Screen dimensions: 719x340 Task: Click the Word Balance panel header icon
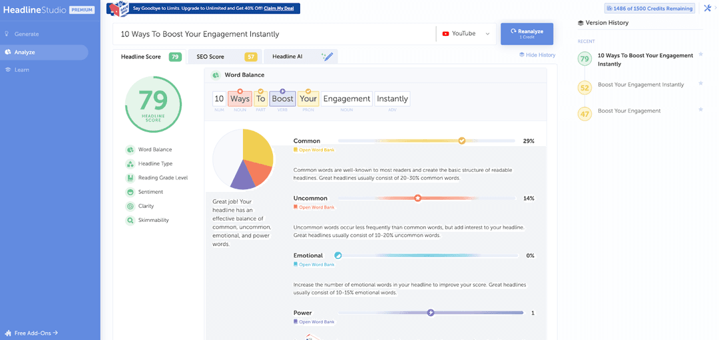(x=216, y=75)
